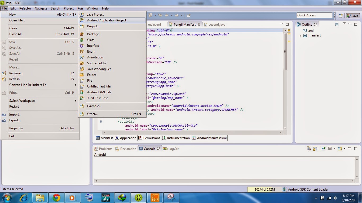Viewport: 362px width, 203px height.
Task: Open the Declaration view tab
Action: (126, 149)
